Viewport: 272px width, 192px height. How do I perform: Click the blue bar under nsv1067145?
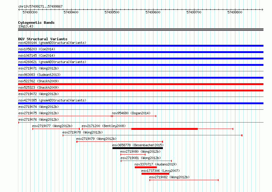click(x=141, y=59)
